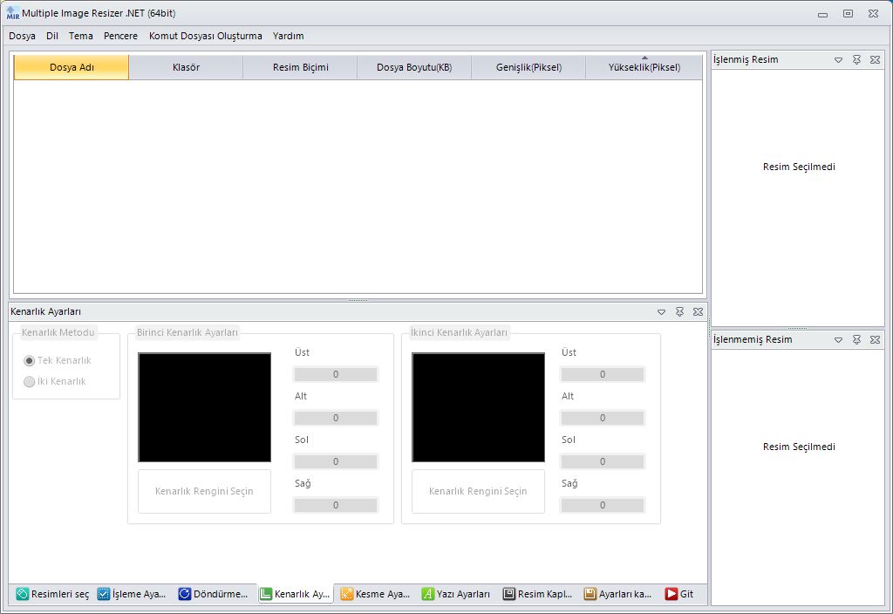The image size is (893, 614).
Task: Toggle auto-hide pin on Kenarlık Ayarları panel
Action: (679, 312)
